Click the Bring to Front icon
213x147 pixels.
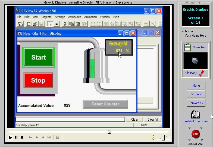pyautogui.click(x=131, y=24)
